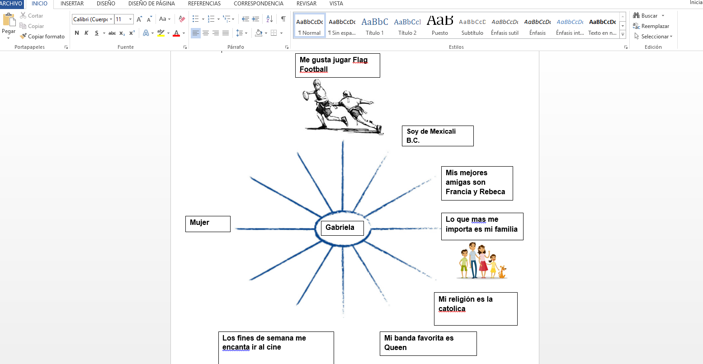This screenshot has height=364, width=703.
Task: Click the shading paint bucket icon
Action: 259,33
